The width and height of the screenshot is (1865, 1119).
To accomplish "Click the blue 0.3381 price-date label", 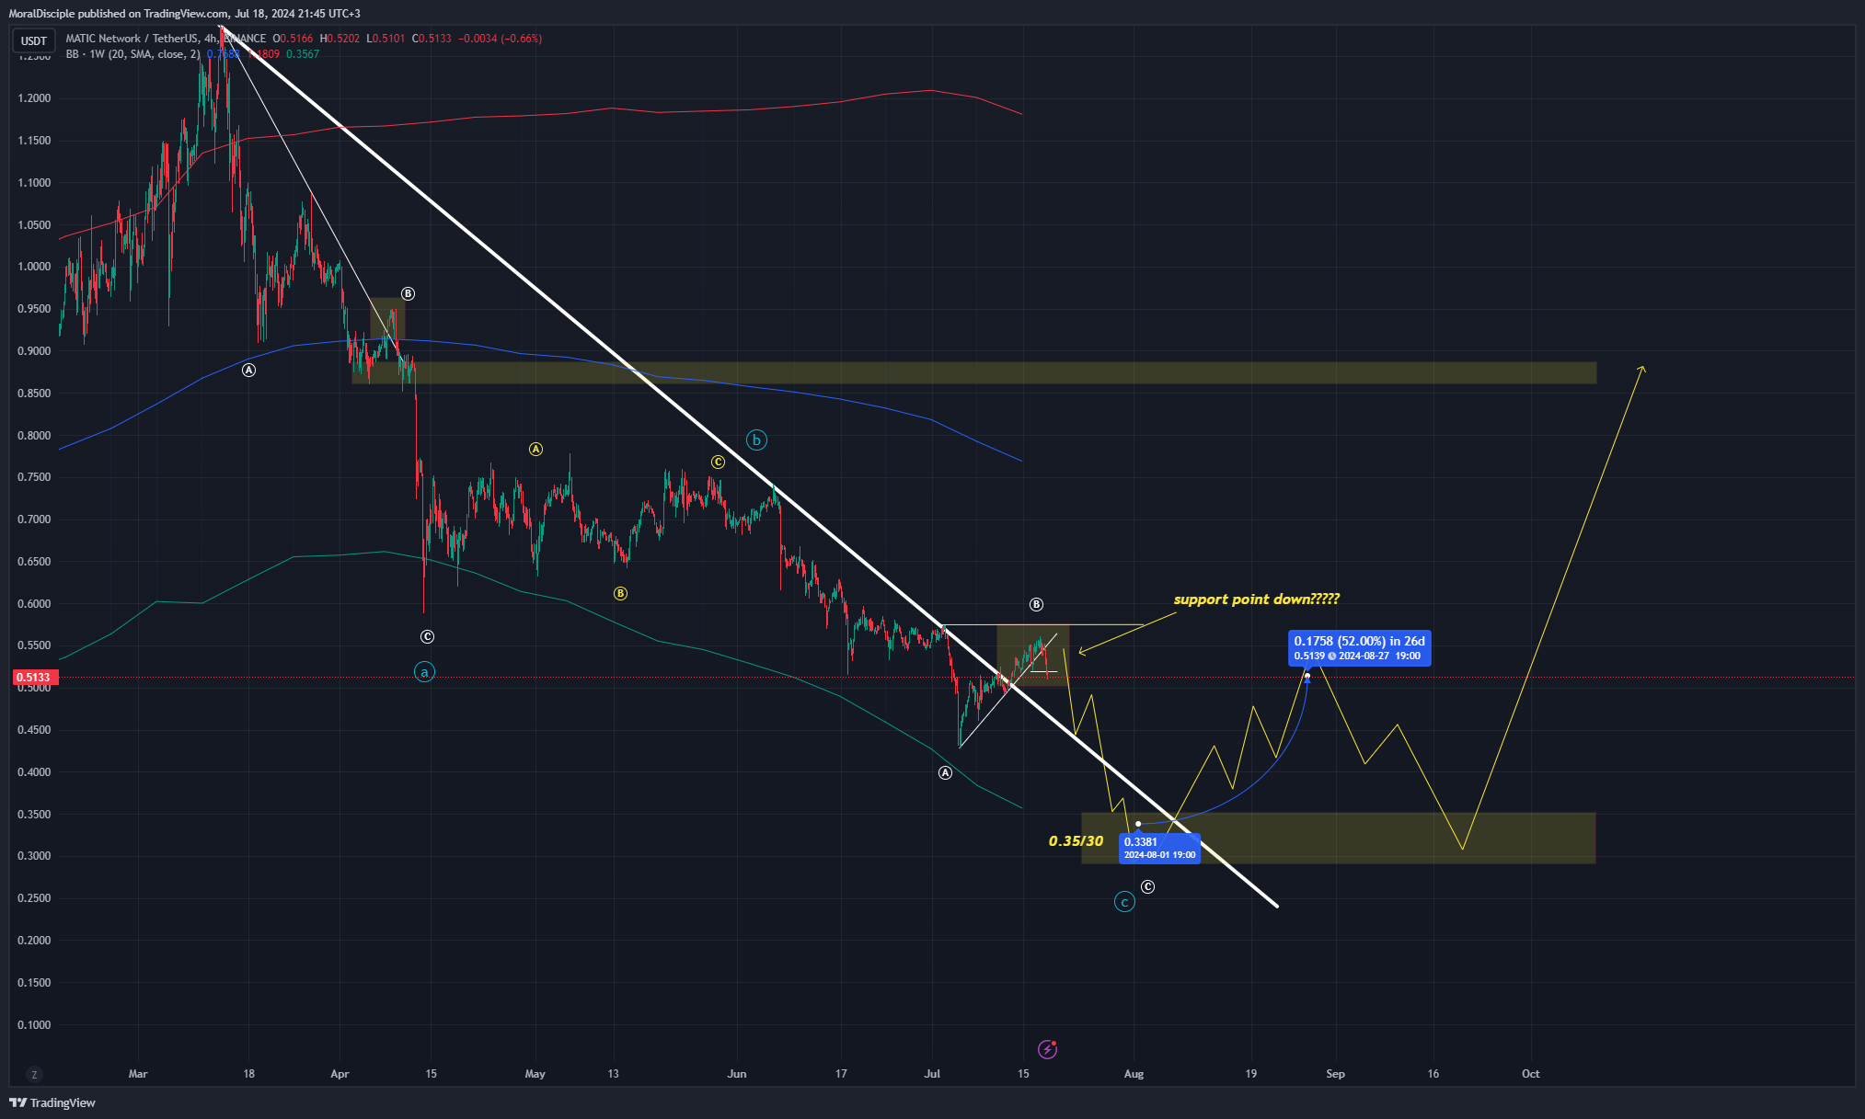I will click(x=1159, y=848).
